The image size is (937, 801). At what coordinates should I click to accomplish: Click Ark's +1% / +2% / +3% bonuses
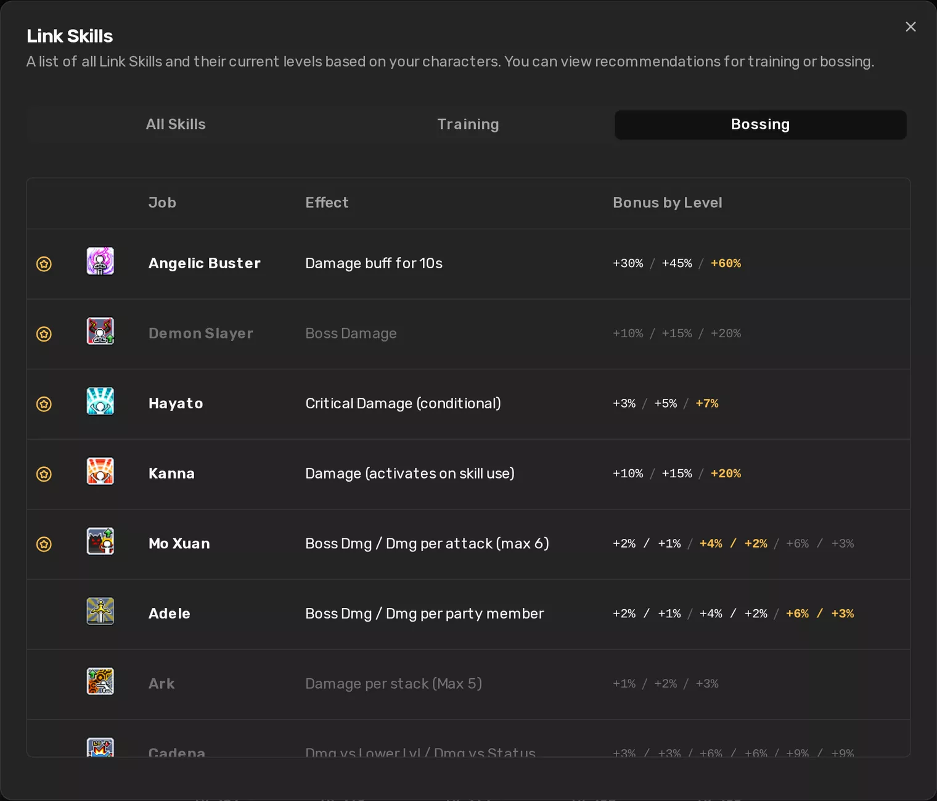click(666, 684)
